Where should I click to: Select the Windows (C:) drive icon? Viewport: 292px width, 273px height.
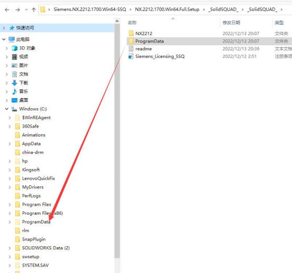[14, 109]
